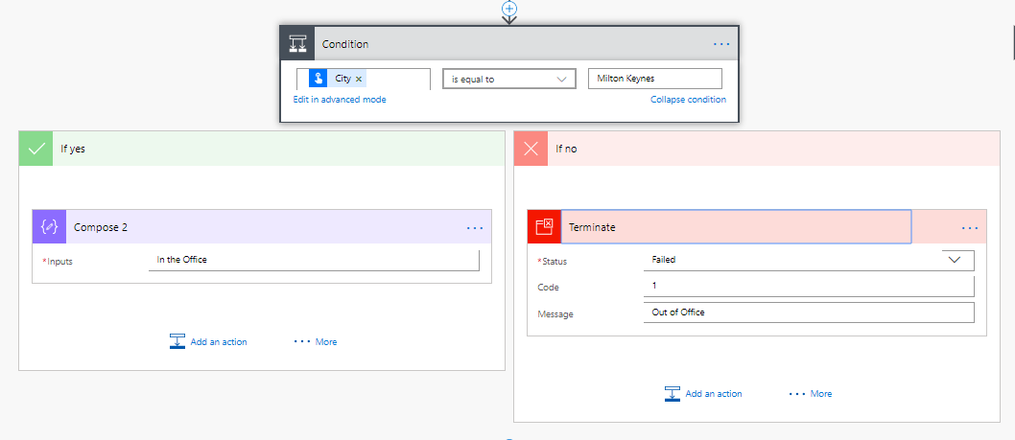The width and height of the screenshot is (1015, 440).
Task: Remove the City token with its x
Action: (359, 79)
